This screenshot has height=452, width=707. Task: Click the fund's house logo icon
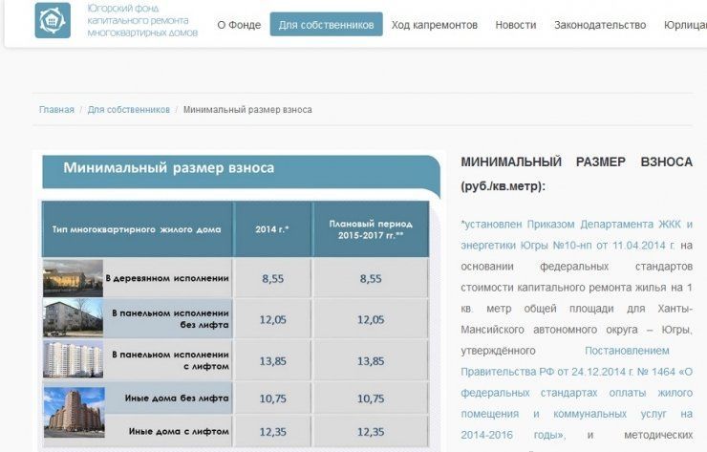[53, 20]
